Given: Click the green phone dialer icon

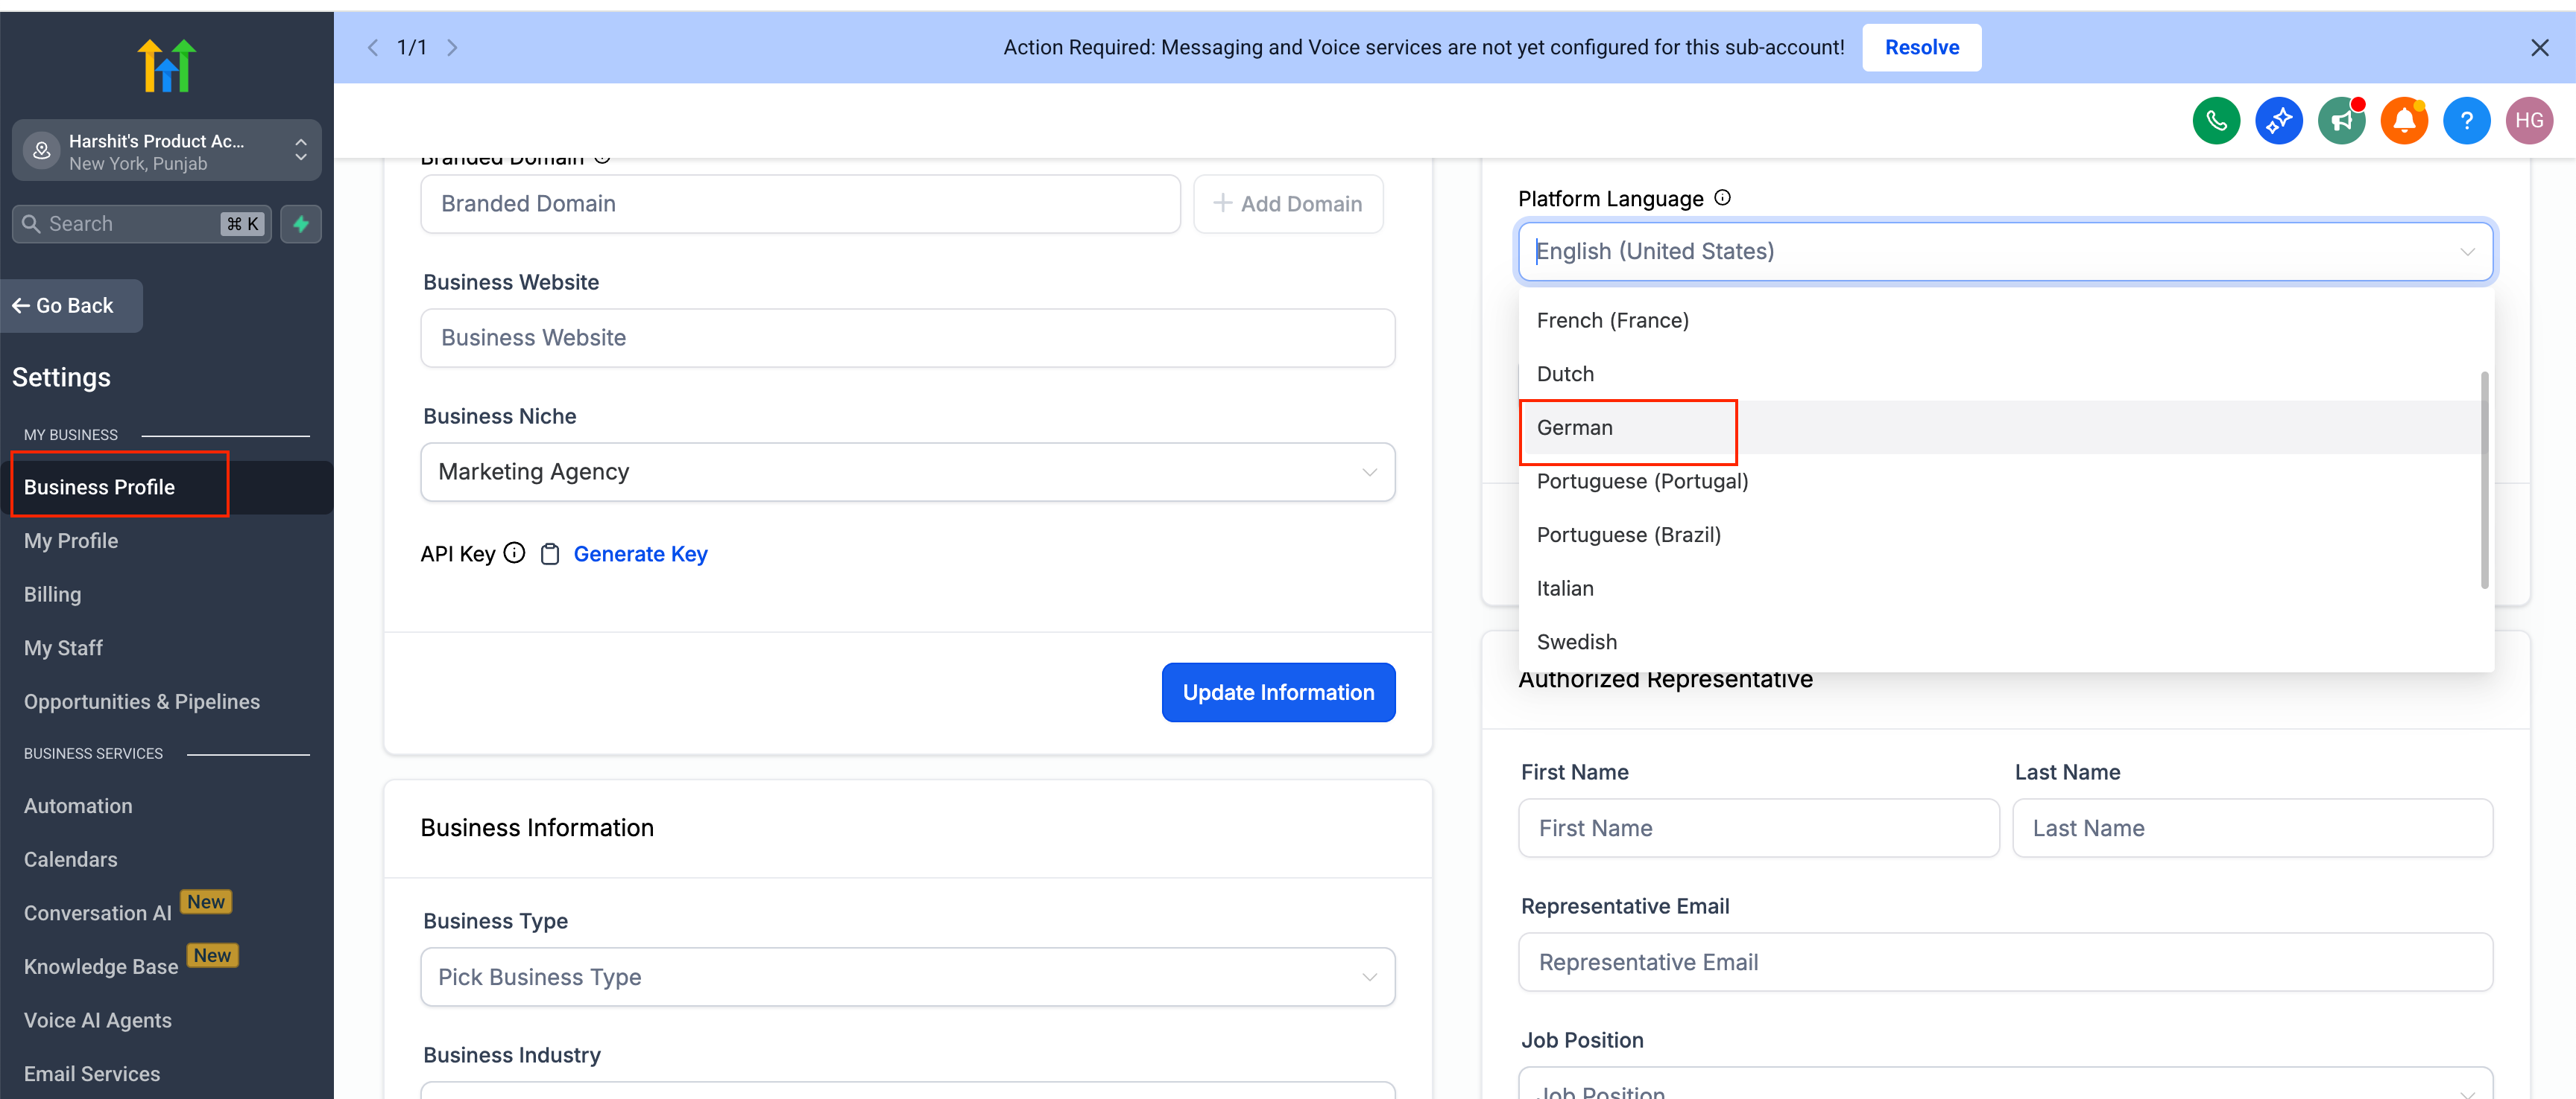Looking at the screenshot, I should [x=2215, y=121].
